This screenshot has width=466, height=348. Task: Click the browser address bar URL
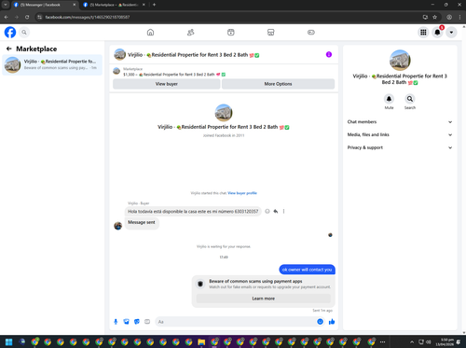coord(88,17)
